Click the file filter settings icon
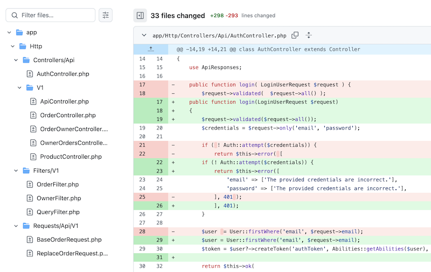 [x=106, y=15]
